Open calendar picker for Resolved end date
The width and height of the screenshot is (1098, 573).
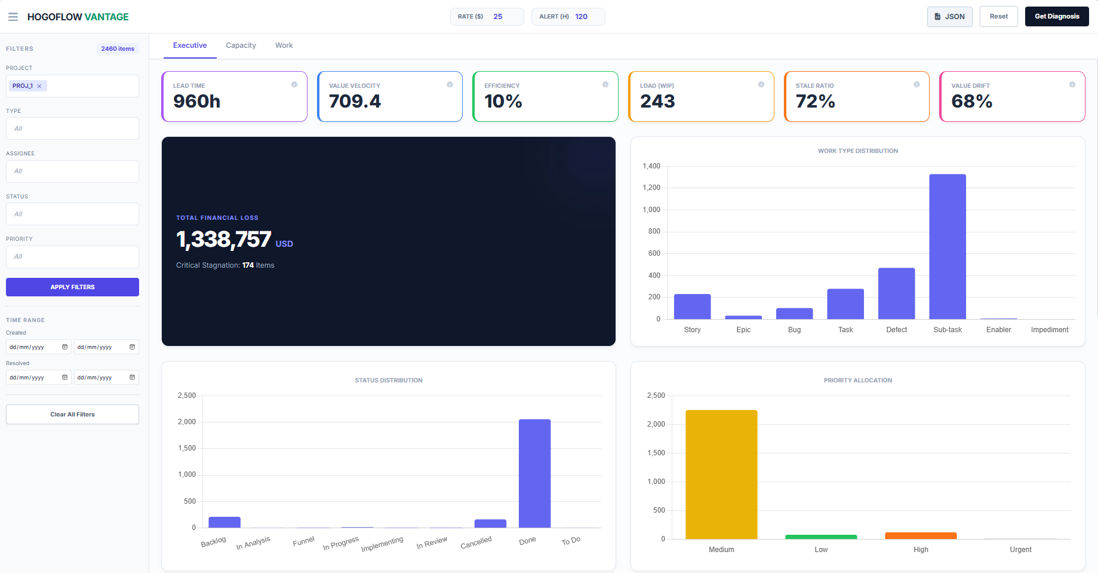[132, 377]
